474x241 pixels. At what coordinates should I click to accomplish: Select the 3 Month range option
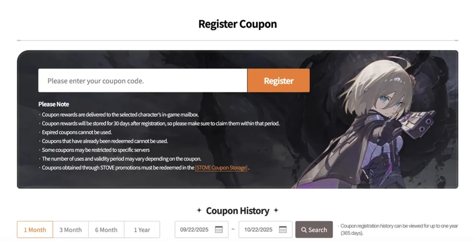[x=71, y=230]
